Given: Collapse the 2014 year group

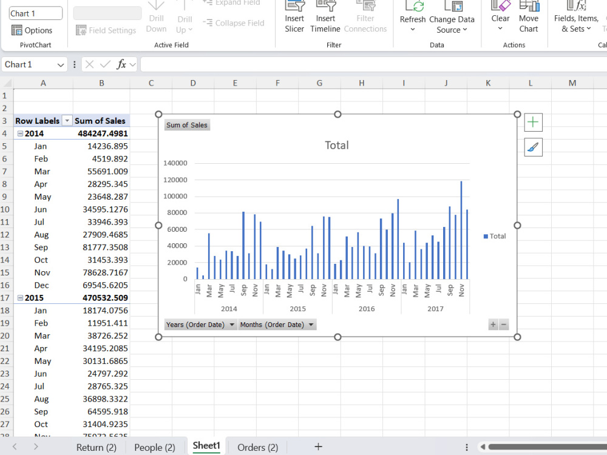Looking at the screenshot, I should click(x=20, y=133).
